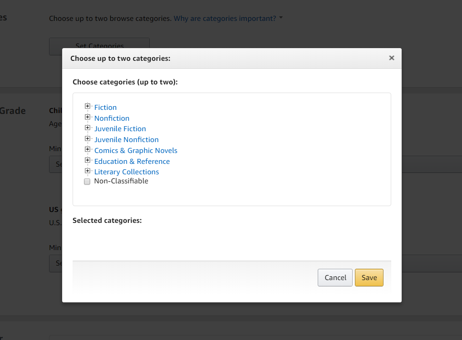The height and width of the screenshot is (340, 462).
Task: Close the categories dialog with X
Action: coord(392,58)
